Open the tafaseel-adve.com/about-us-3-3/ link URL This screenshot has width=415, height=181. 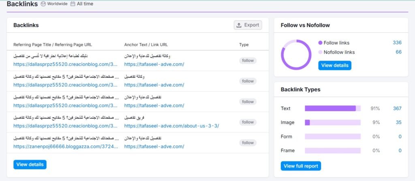[171, 126]
